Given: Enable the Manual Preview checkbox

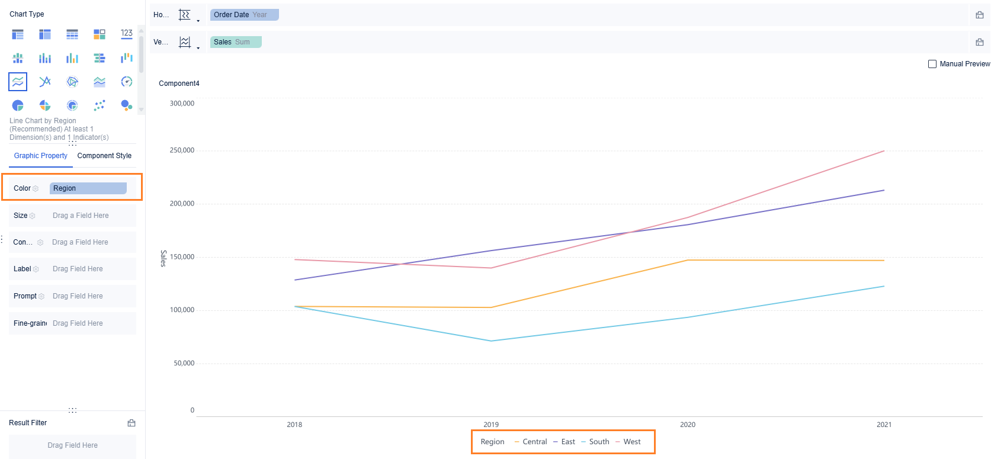Looking at the screenshot, I should [x=932, y=64].
